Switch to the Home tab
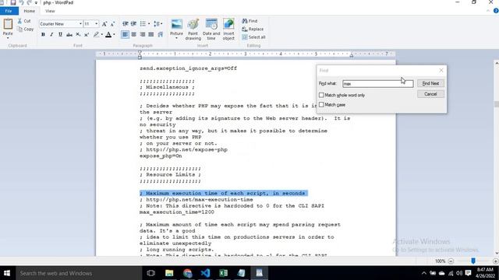499x280 pixels. pos(30,11)
